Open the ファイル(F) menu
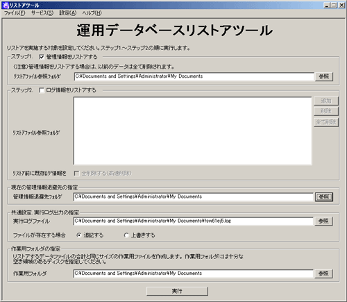Screen dimensions: 347x302 coord(15,13)
